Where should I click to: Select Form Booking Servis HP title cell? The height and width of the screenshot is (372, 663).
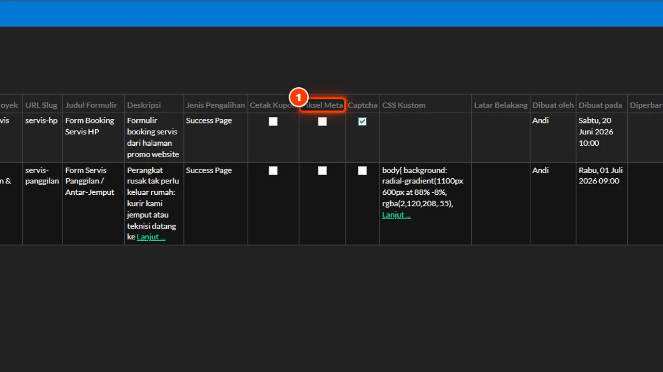pyautogui.click(x=94, y=138)
